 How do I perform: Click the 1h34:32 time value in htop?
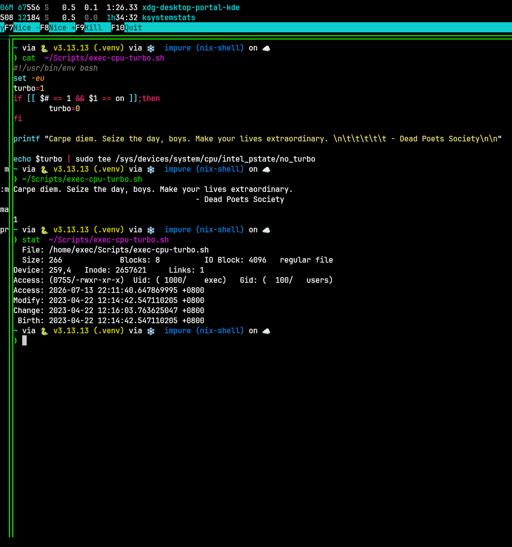tap(122, 18)
